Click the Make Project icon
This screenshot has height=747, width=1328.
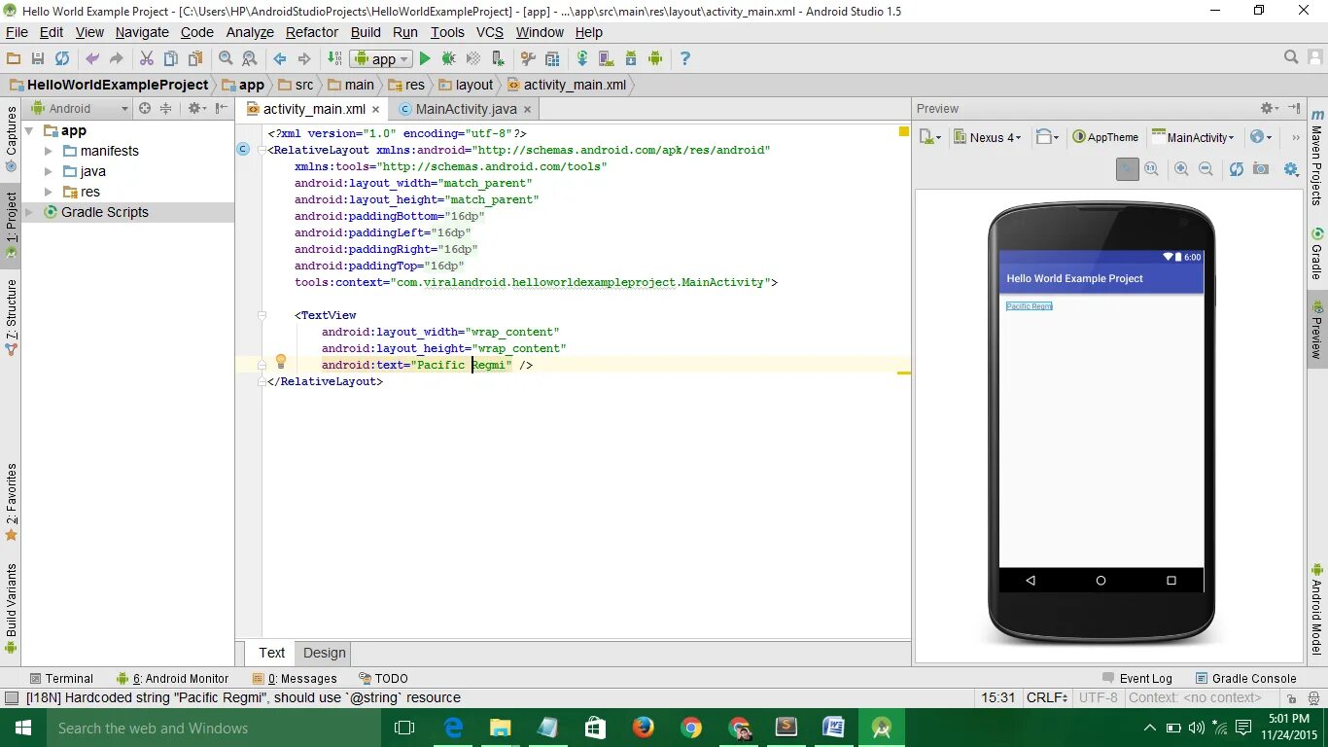pos(334,58)
